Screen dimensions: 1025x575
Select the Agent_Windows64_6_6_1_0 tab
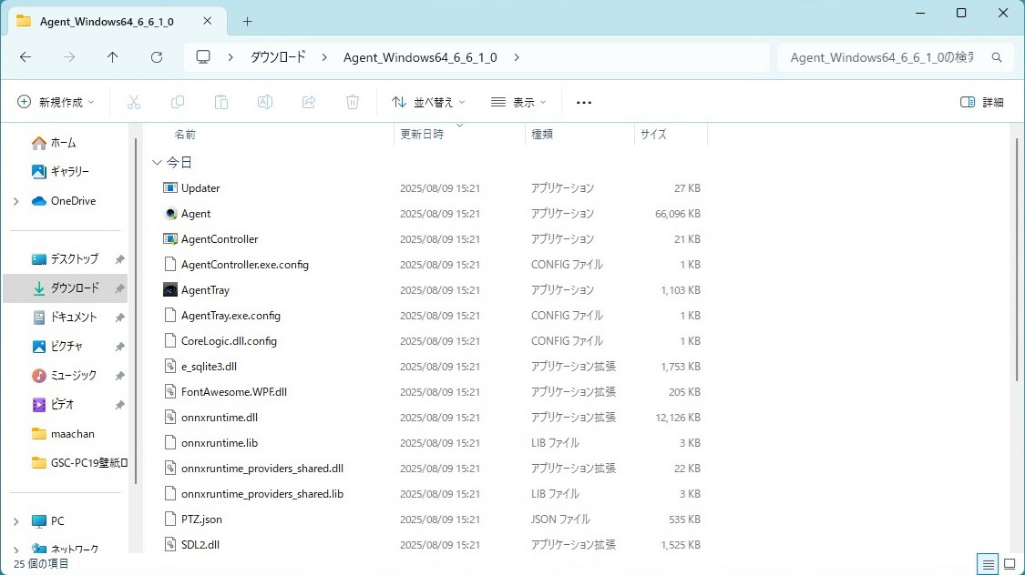[x=118, y=22]
